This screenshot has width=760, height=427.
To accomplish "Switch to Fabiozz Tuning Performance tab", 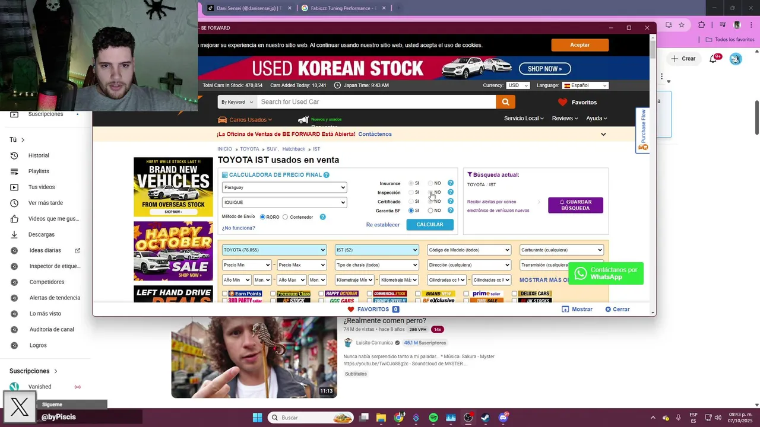I will coord(343,8).
